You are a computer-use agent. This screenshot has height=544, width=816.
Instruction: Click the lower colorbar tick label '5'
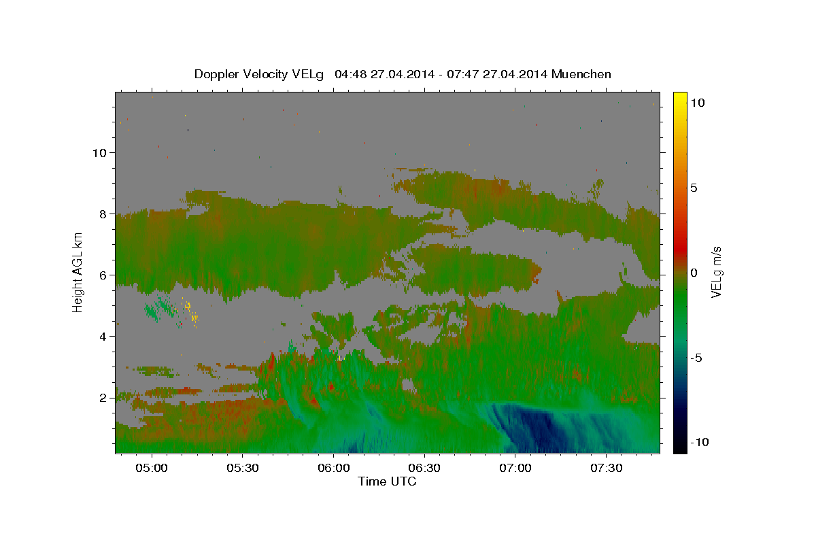pos(695,188)
